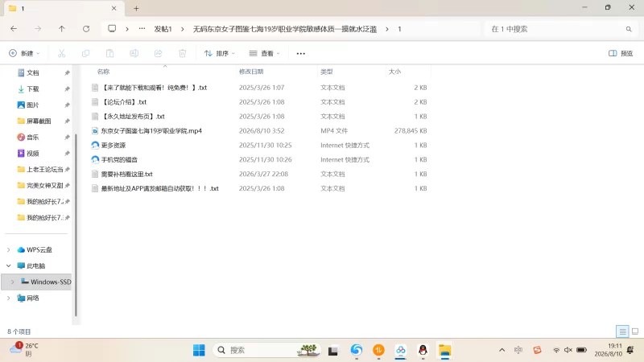Expand the WPS云盘 tree node
This screenshot has height=362, width=644.
(x=9, y=249)
